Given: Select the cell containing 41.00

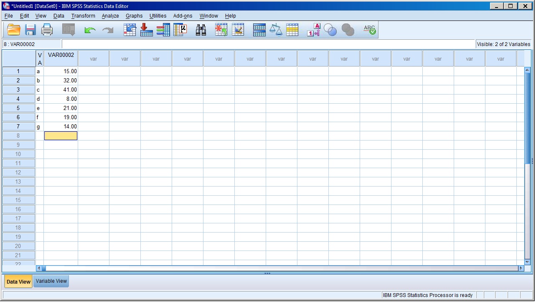Looking at the screenshot, I should tap(61, 90).
